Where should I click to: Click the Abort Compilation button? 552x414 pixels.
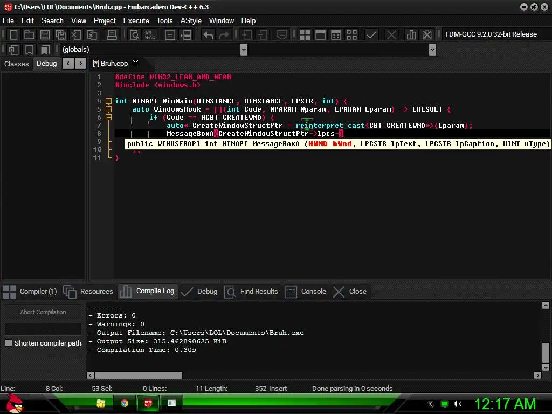pyautogui.click(x=43, y=312)
